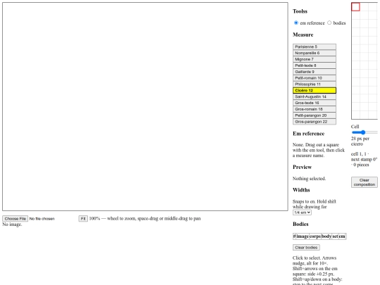Choose the Gaillarde 9 measure
This screenshot has height=285, width=380.
click(x=315, y=72)
